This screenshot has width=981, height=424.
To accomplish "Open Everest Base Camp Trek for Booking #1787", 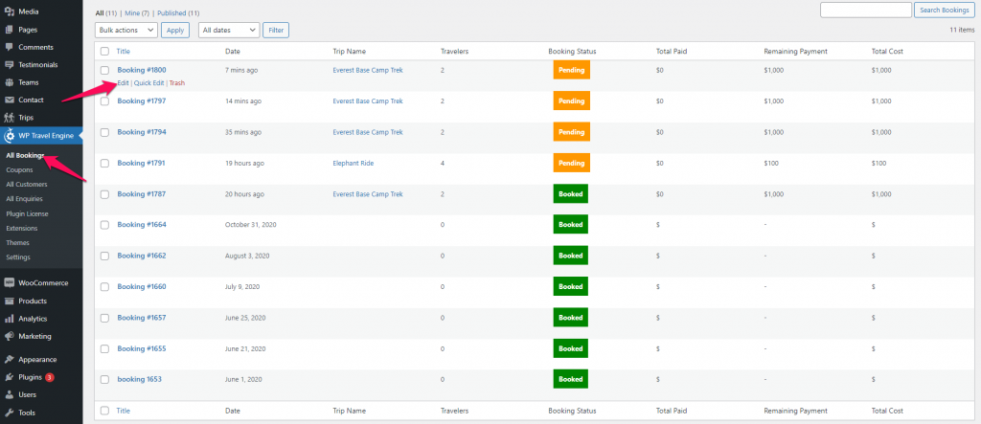I will click(368, 194).
